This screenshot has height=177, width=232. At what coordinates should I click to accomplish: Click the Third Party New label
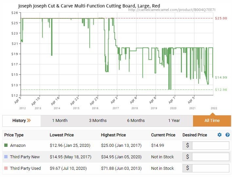(25, 157)
